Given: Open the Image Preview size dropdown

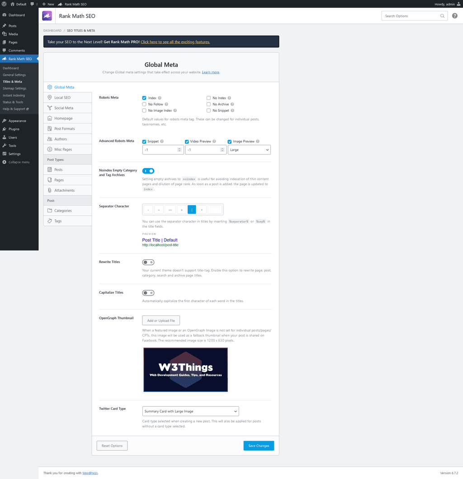Looking at the screenshot, I should 249,150.
